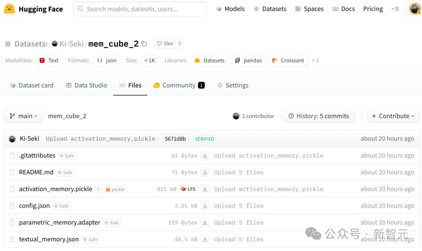The width and height of the screenshot is (422, 251).
Task: Download the parametric_memory.adapter file
Action: tap(205, 223)
